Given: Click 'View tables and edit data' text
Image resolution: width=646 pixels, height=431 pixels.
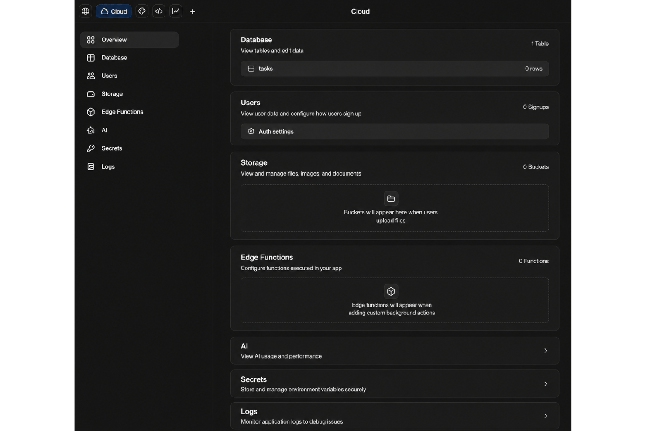Looking at the screenshot, I should pyautogui.click(x=272, y=51).
